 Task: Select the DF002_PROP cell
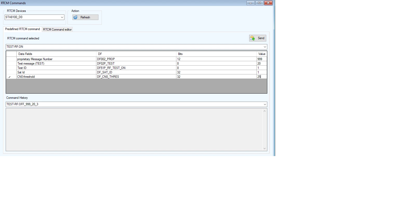pyautogui.click(x=136, y=59)
